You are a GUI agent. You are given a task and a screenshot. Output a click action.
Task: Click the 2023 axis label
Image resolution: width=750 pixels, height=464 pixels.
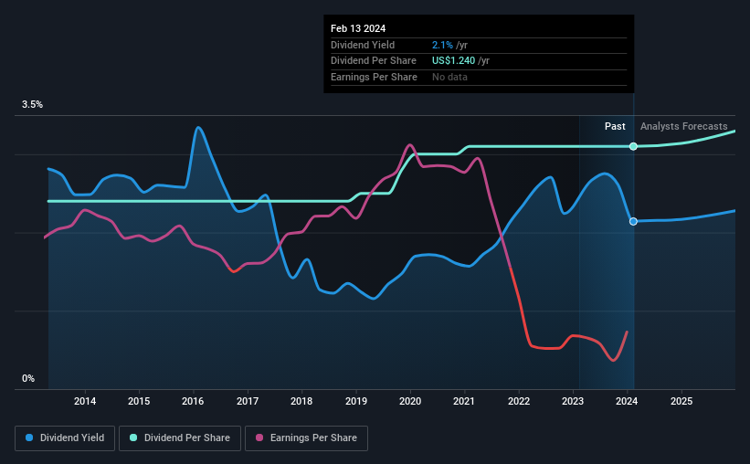click(573, 401)
